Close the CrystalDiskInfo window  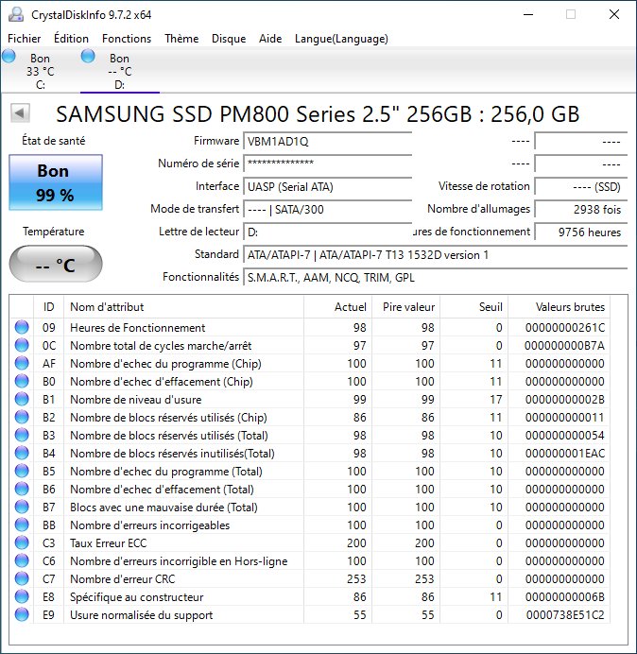pyautogui.click(x=614, y=14)
